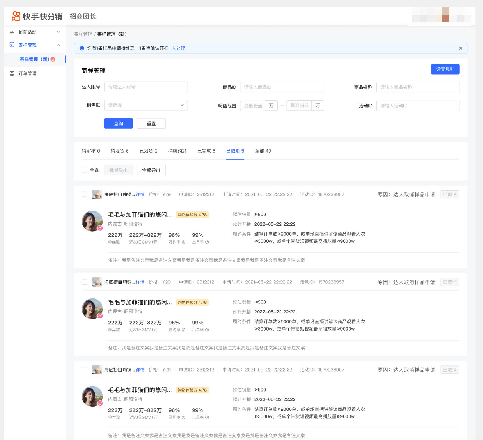483x440 pixels.
Task: Click 出单率 help icon in third card
Action: [207, 418]
